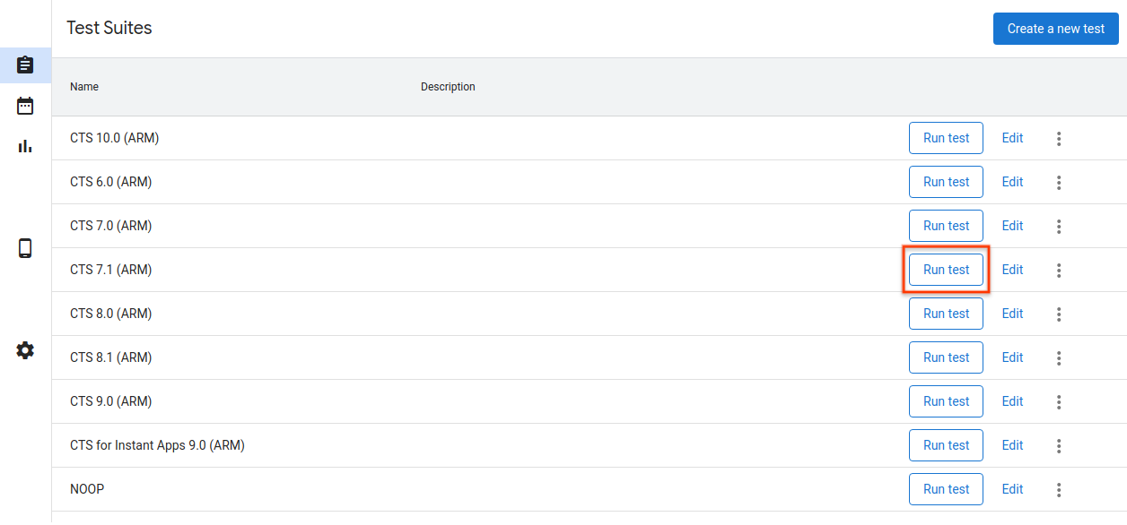Open the Test Suites clipboard icon in sidebar

pos(25,65)
